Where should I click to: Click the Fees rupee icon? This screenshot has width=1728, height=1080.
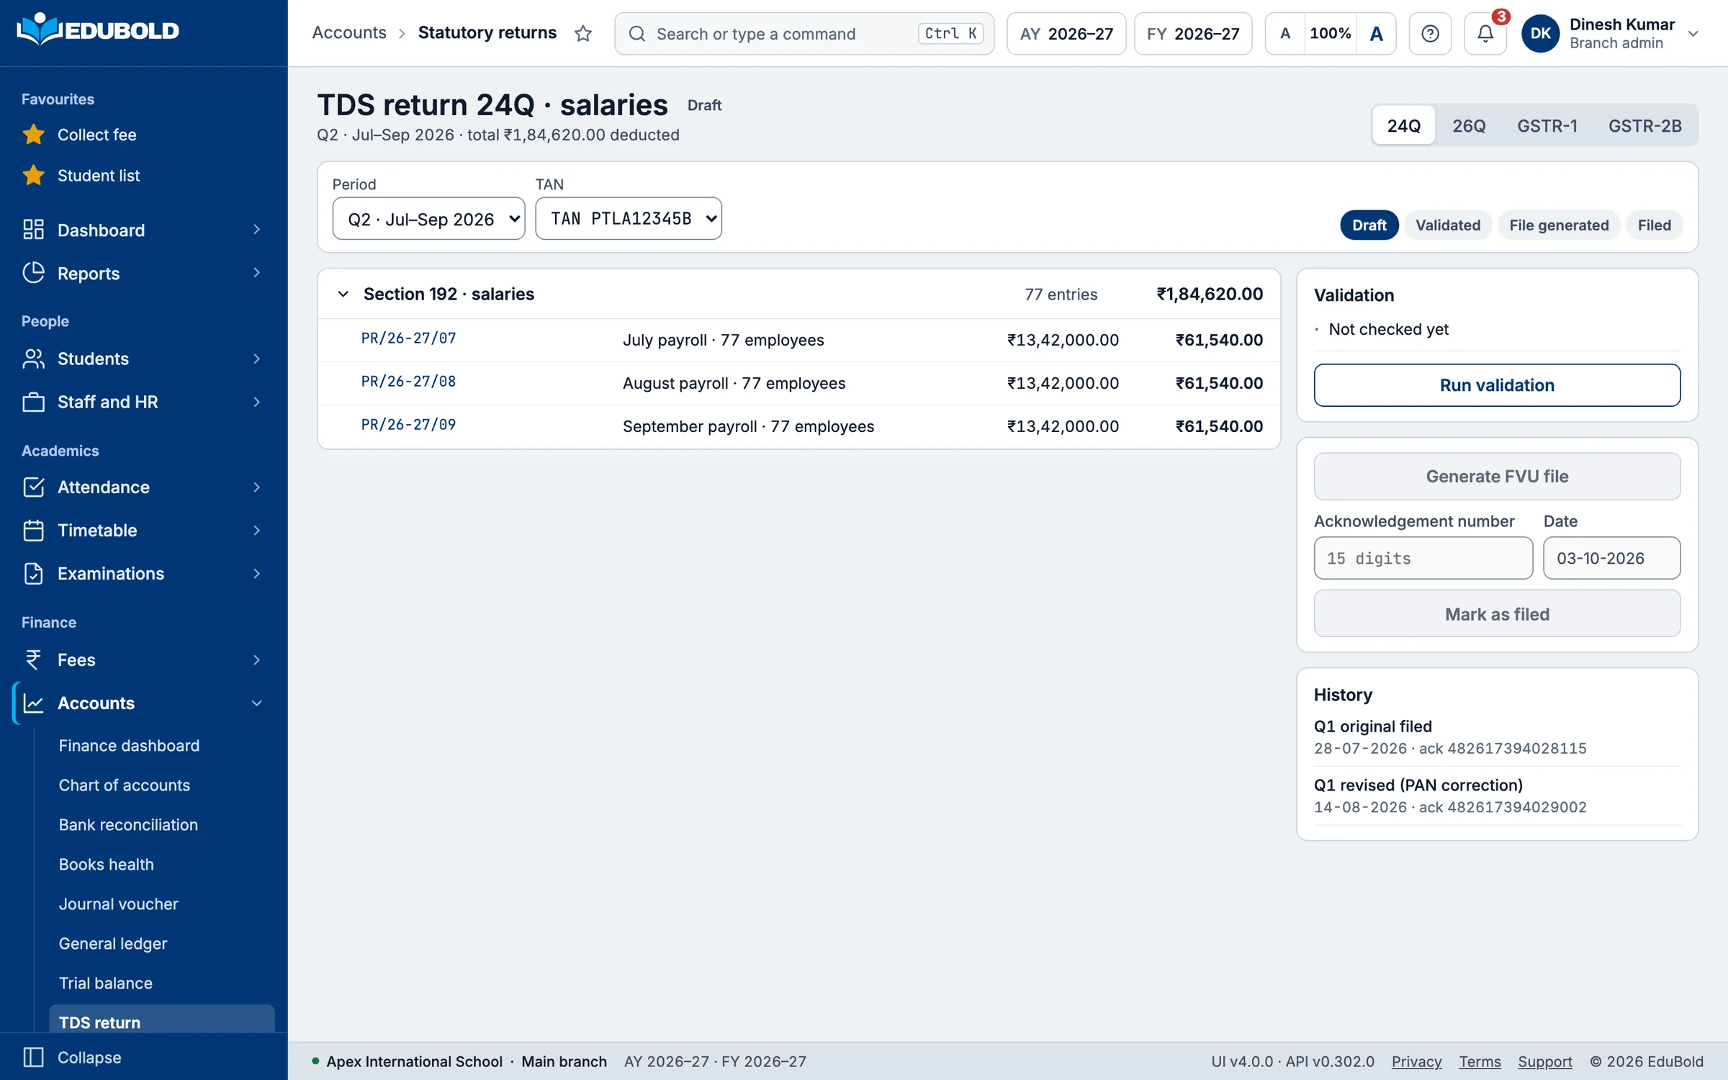tap(33, 660)
